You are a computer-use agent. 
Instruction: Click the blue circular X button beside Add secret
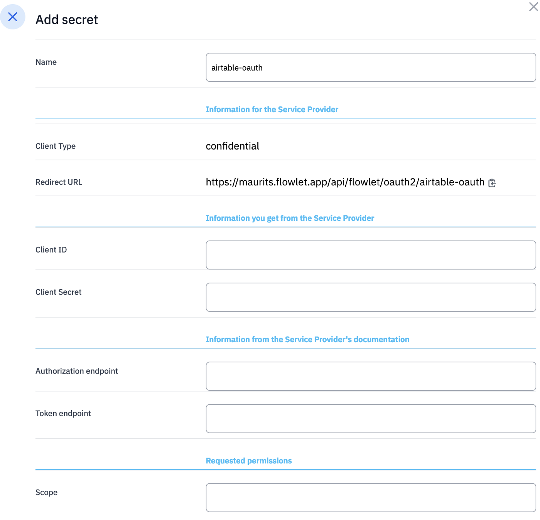[13, 17]
